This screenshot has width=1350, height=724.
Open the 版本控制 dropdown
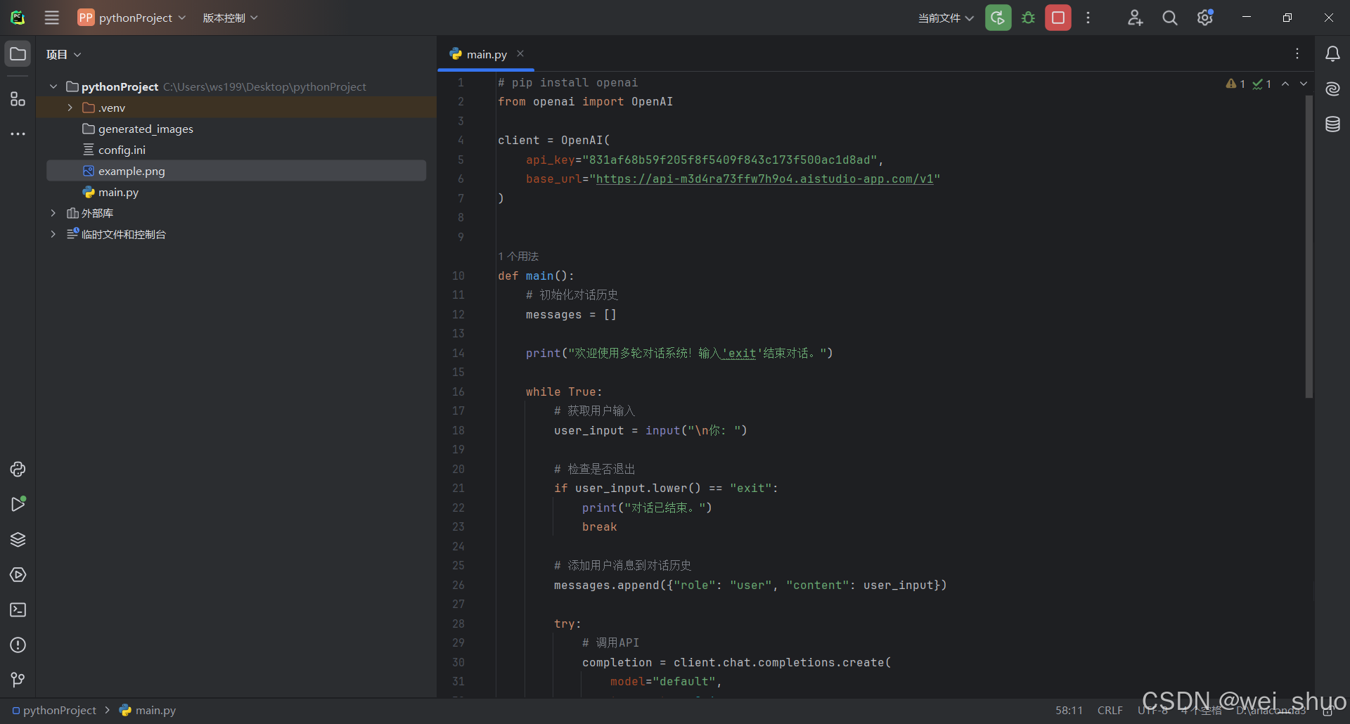click(230, 18)
